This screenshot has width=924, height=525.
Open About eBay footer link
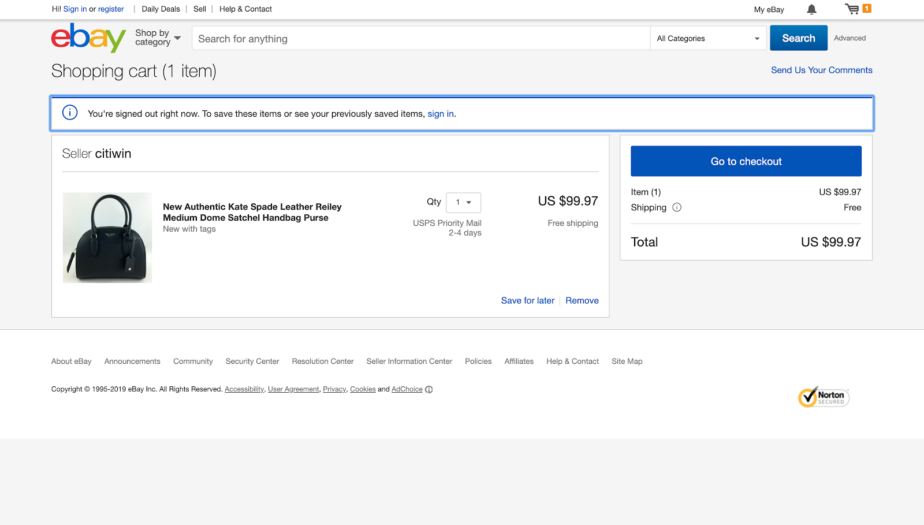click(x=72, y=362)
